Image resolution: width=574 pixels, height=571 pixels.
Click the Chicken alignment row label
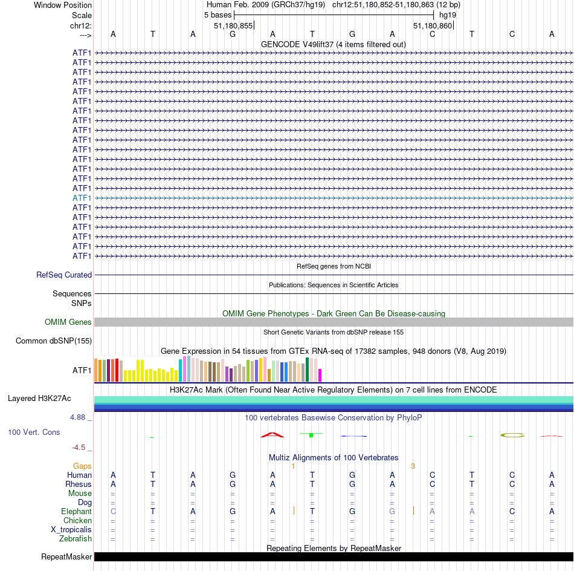(x=77, y=520)
